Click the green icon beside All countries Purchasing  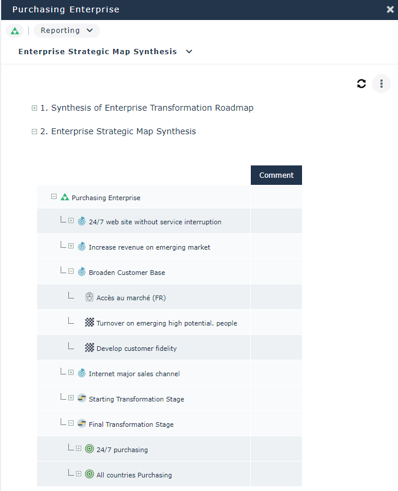point(89,475)
